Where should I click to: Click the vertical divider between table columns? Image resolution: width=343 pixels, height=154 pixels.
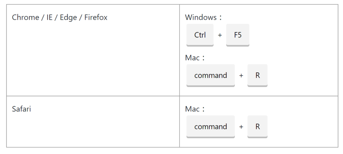pos(180,76)
